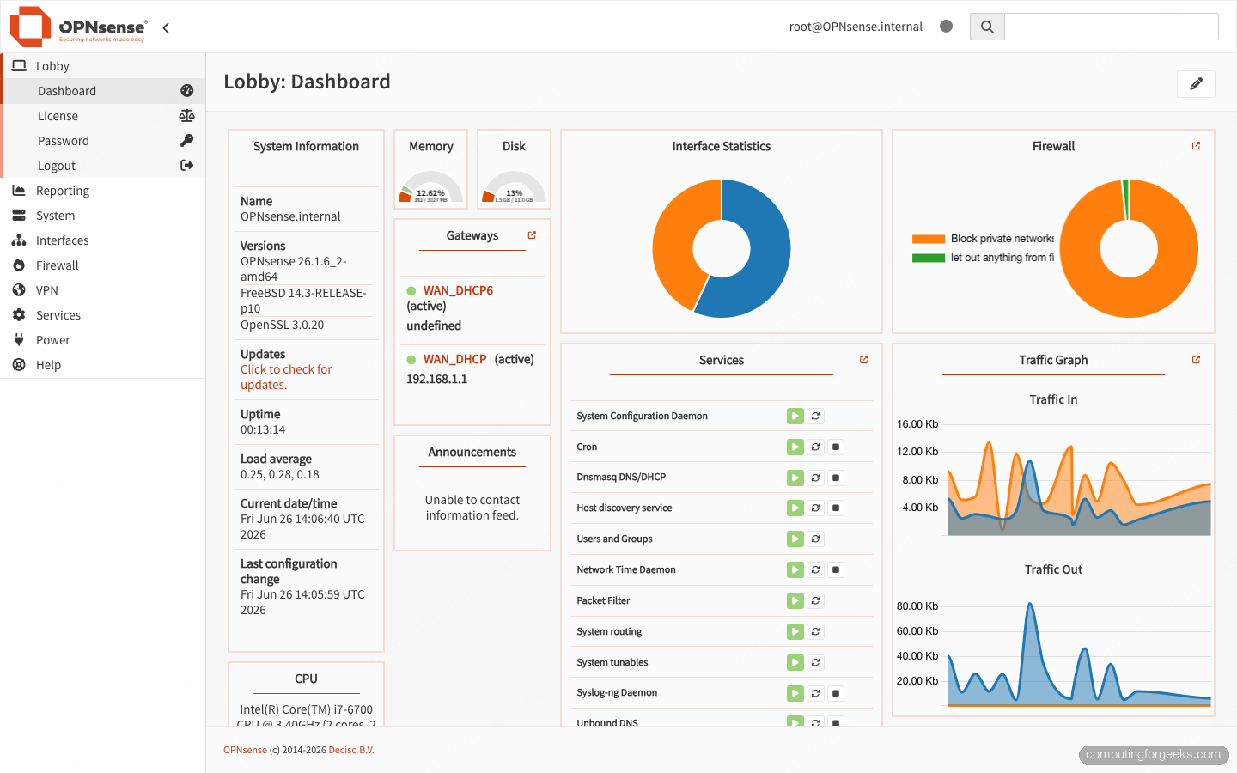Screen dimensions: 1237x773
Task: Open the Traffic Graph external link icon
Action: (x=1196, y=360)
